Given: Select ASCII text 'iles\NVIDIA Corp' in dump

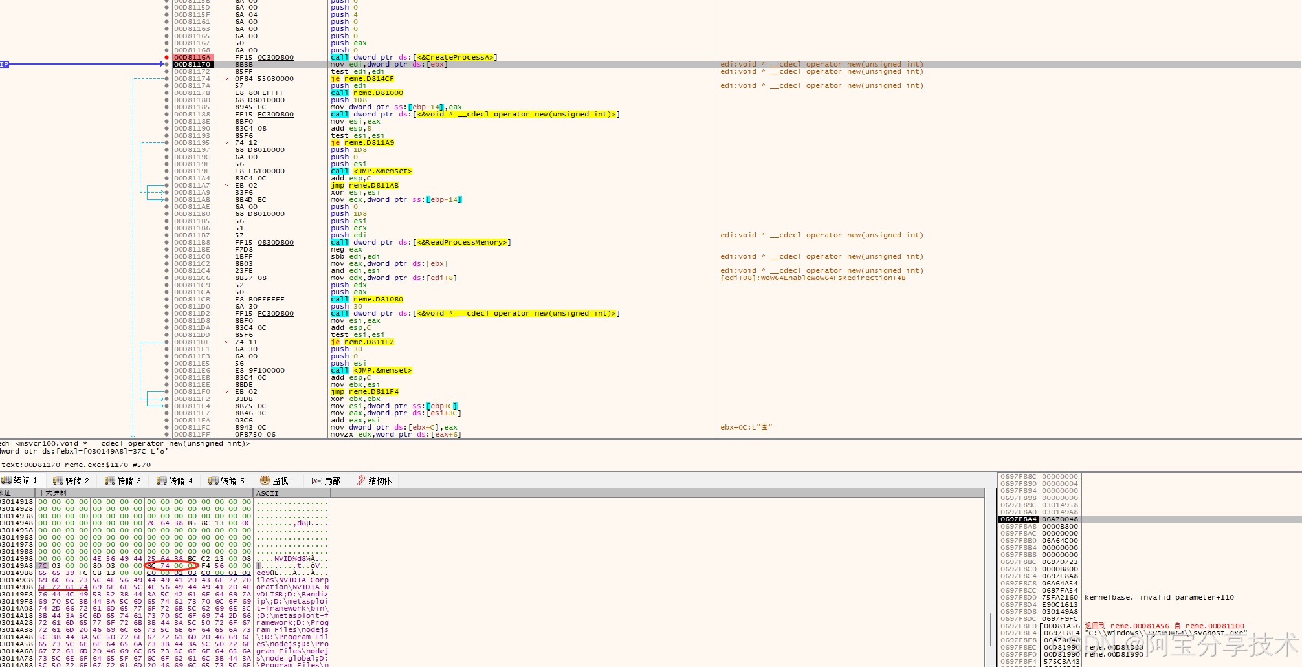Looking at the screenshot, I should 292,580.
